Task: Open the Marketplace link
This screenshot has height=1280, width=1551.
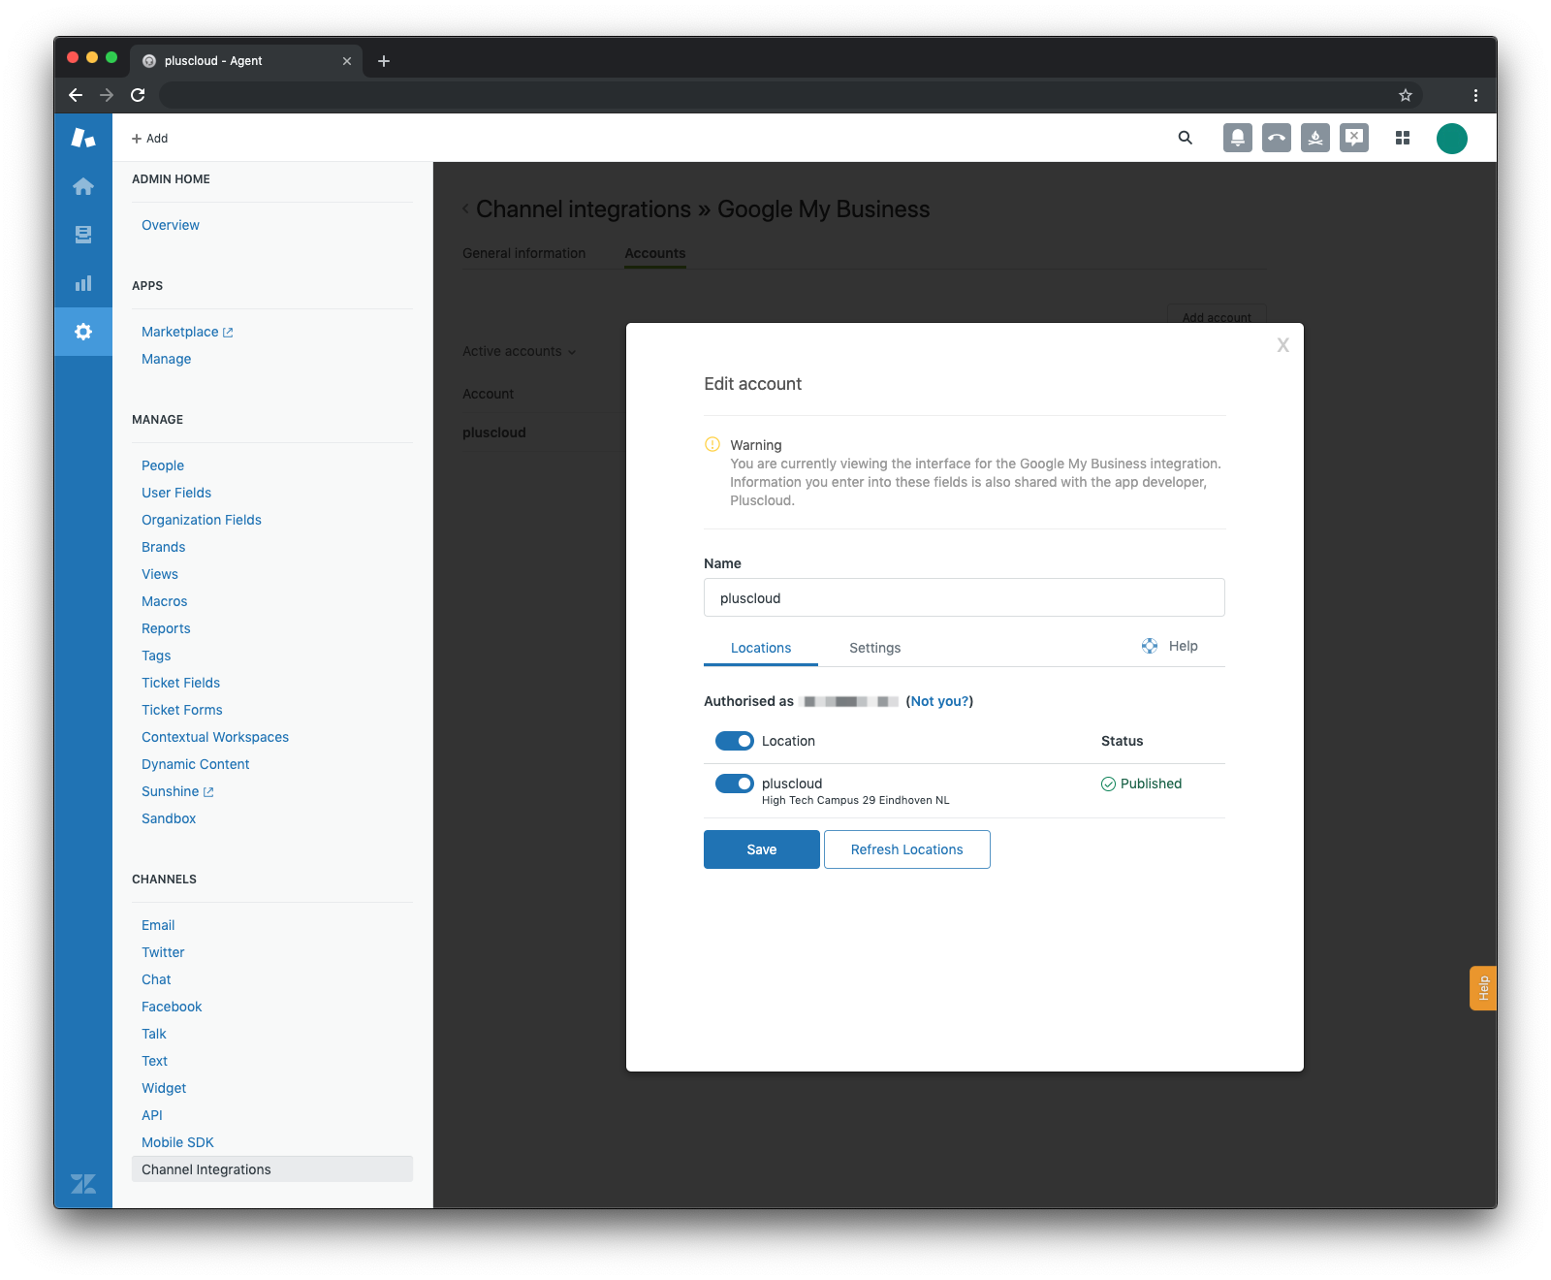Action: pyautogui.click(x=180, y=332)
